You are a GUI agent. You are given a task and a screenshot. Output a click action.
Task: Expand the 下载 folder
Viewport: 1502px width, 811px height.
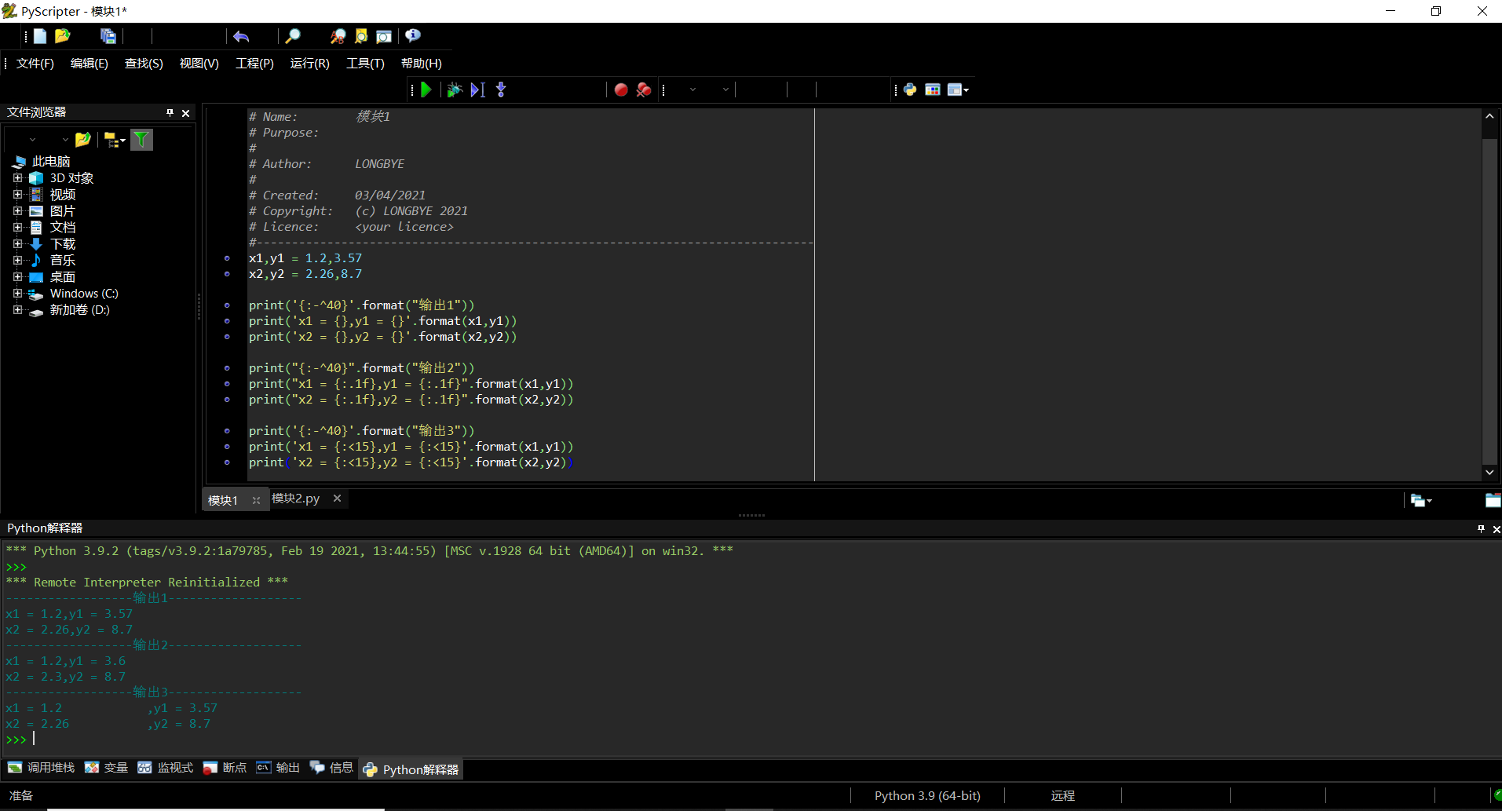tap(17, 244)
